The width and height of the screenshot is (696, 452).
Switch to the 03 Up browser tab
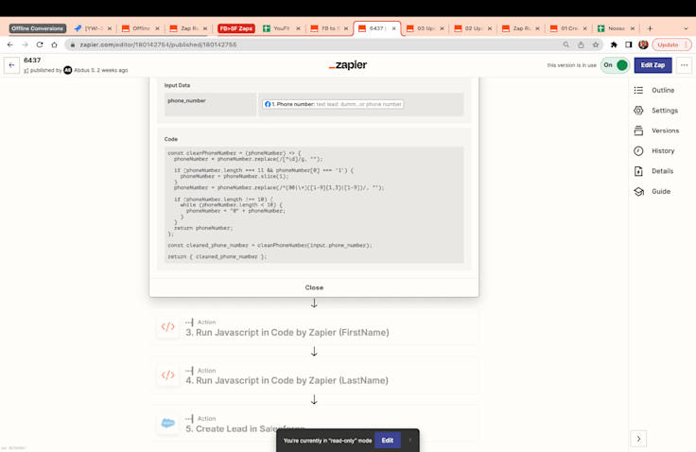coord(426,28)
